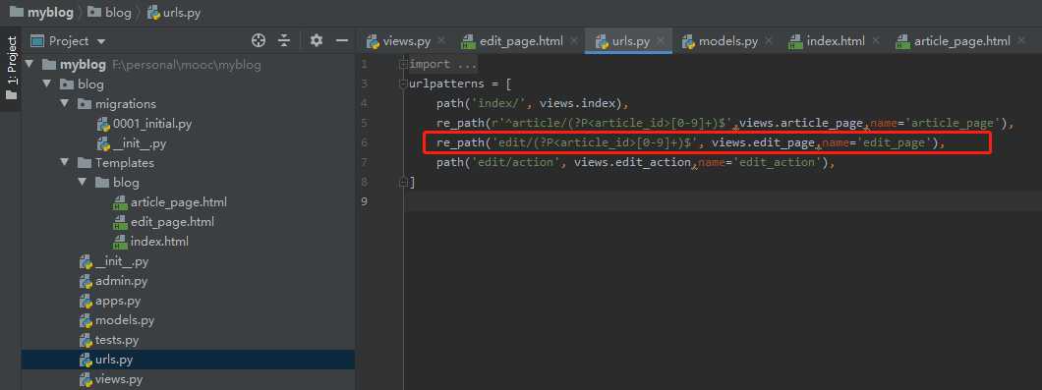1042x390 pixels.
Task: Close the index.html tab
Action: [x=876, y=41]
